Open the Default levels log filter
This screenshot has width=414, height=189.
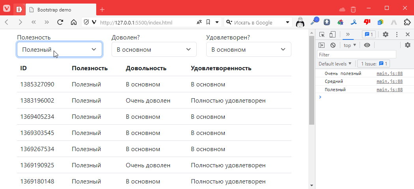(x=335, y=64)
